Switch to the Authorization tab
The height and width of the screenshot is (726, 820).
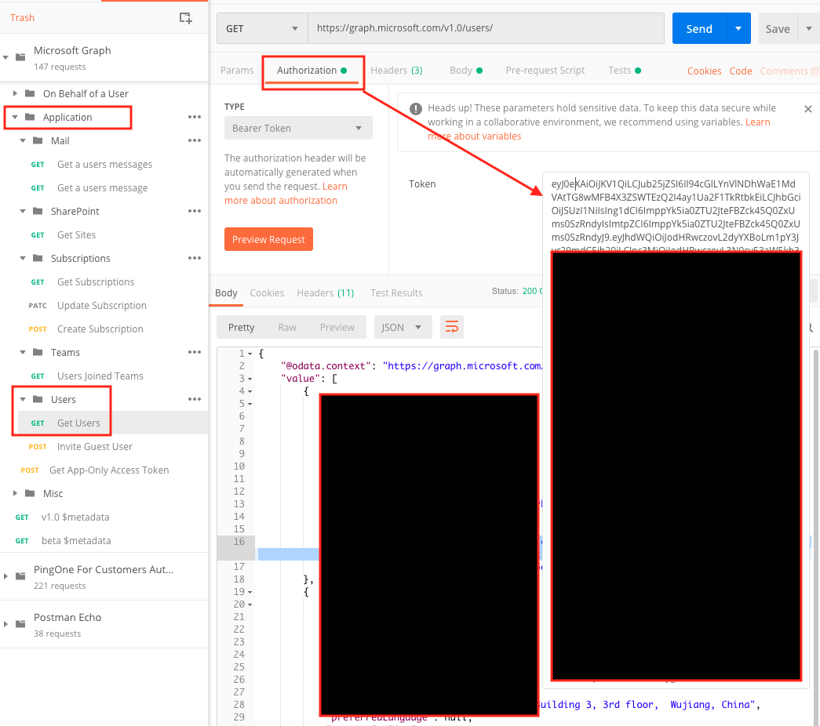click(x=312, y=70)
